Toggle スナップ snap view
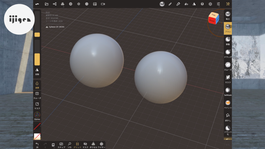The width and height of the screenshot is (265, 149). (61, 145)
